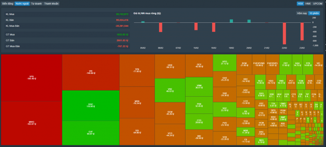Screen dimensions: 326x147
Task: Open the HDB -50.31 tỷ tile
Action: 170,66
